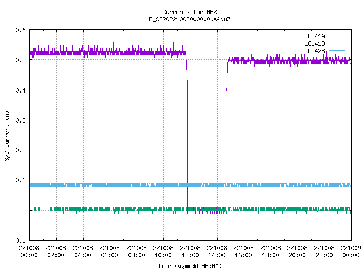
Task: Click the 221008 20:00 time tick label
Action: pos(297,252)
